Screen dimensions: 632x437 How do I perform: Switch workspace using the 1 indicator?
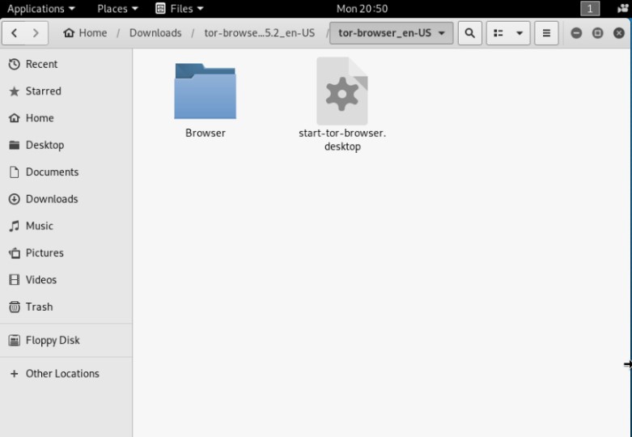(590, 8)
